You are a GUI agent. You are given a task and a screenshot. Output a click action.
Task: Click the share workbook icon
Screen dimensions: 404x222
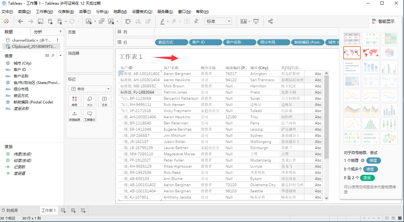270,21
